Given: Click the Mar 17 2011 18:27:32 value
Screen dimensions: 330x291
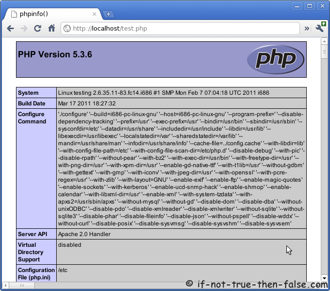Looking at the screenshot, I should pos(87,103).
